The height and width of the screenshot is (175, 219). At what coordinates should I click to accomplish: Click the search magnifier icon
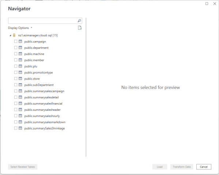point(79,21)
